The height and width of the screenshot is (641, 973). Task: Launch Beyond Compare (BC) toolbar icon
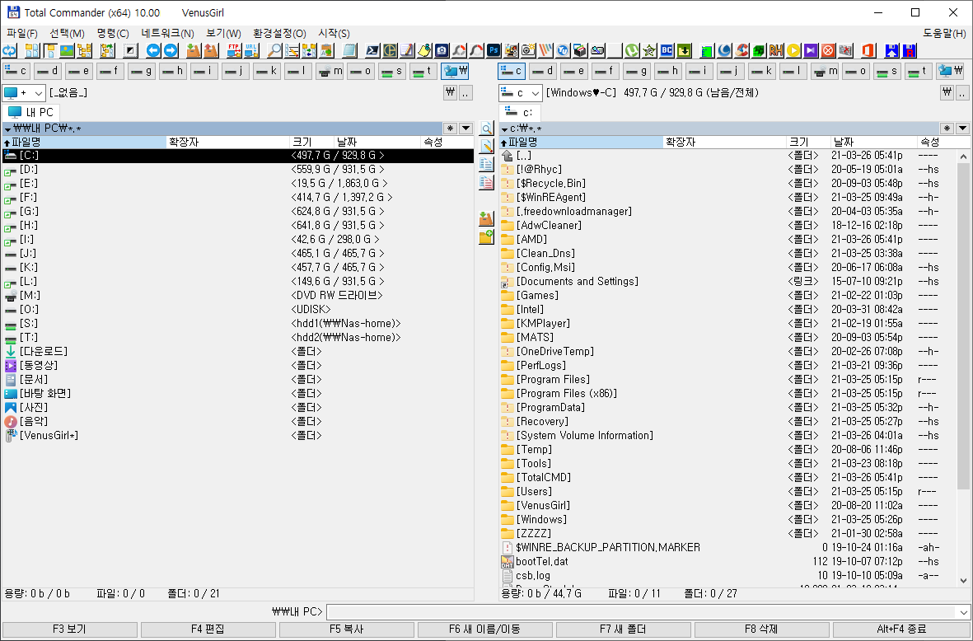tap(667, 51)
